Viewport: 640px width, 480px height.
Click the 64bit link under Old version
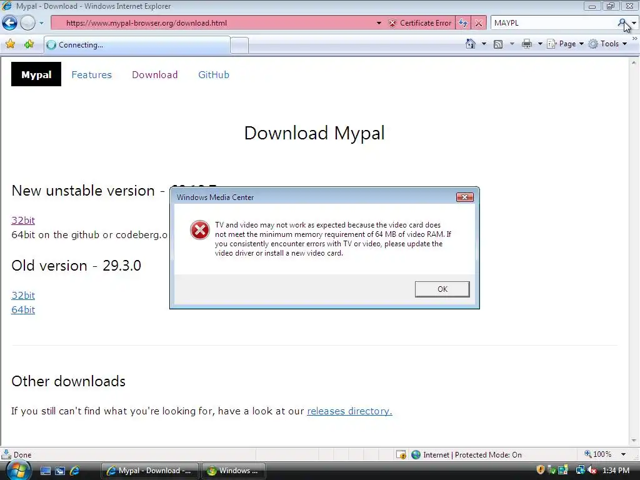(x=23, y=310)
